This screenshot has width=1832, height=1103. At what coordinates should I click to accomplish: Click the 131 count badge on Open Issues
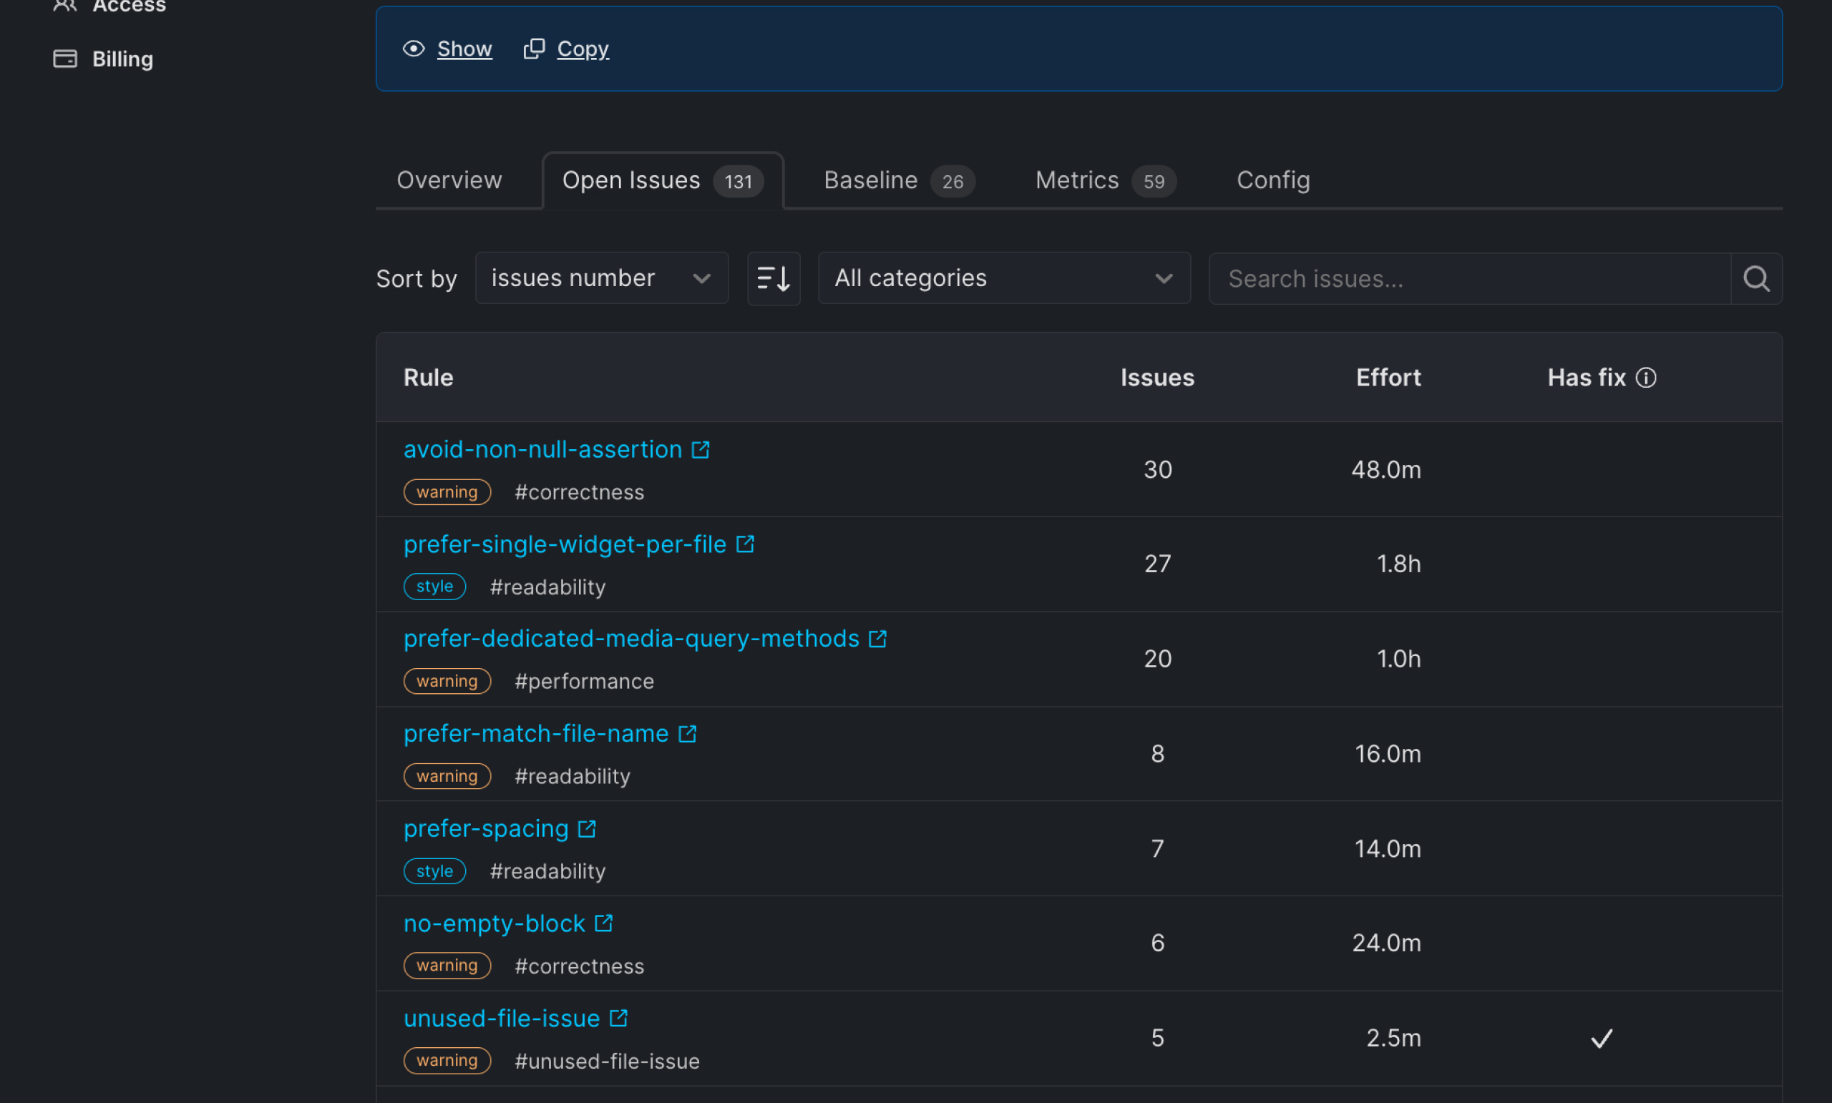(738, 182)
